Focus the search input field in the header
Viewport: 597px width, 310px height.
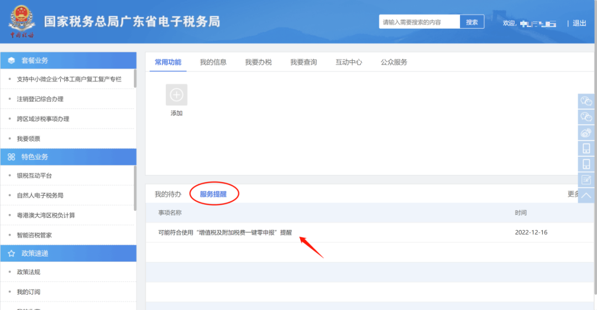tap(419, 22)
